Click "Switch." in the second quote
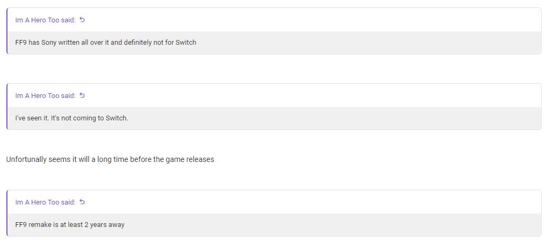The height and width of the screenshot is (244, 547). pyautogui.click(x=117, y=118)
